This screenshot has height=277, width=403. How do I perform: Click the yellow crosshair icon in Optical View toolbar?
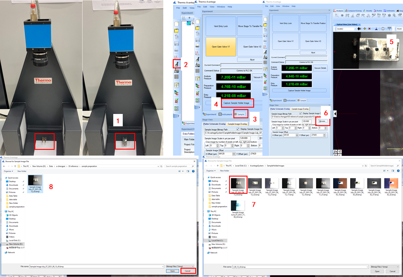point(364,29)
